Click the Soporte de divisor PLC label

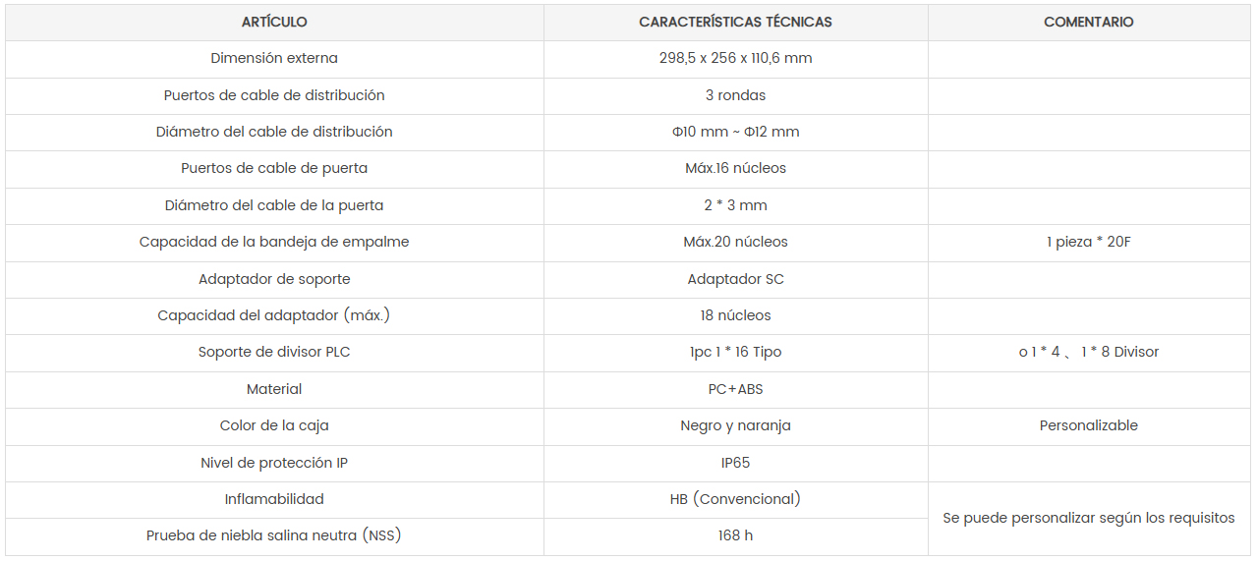[274, 352]
